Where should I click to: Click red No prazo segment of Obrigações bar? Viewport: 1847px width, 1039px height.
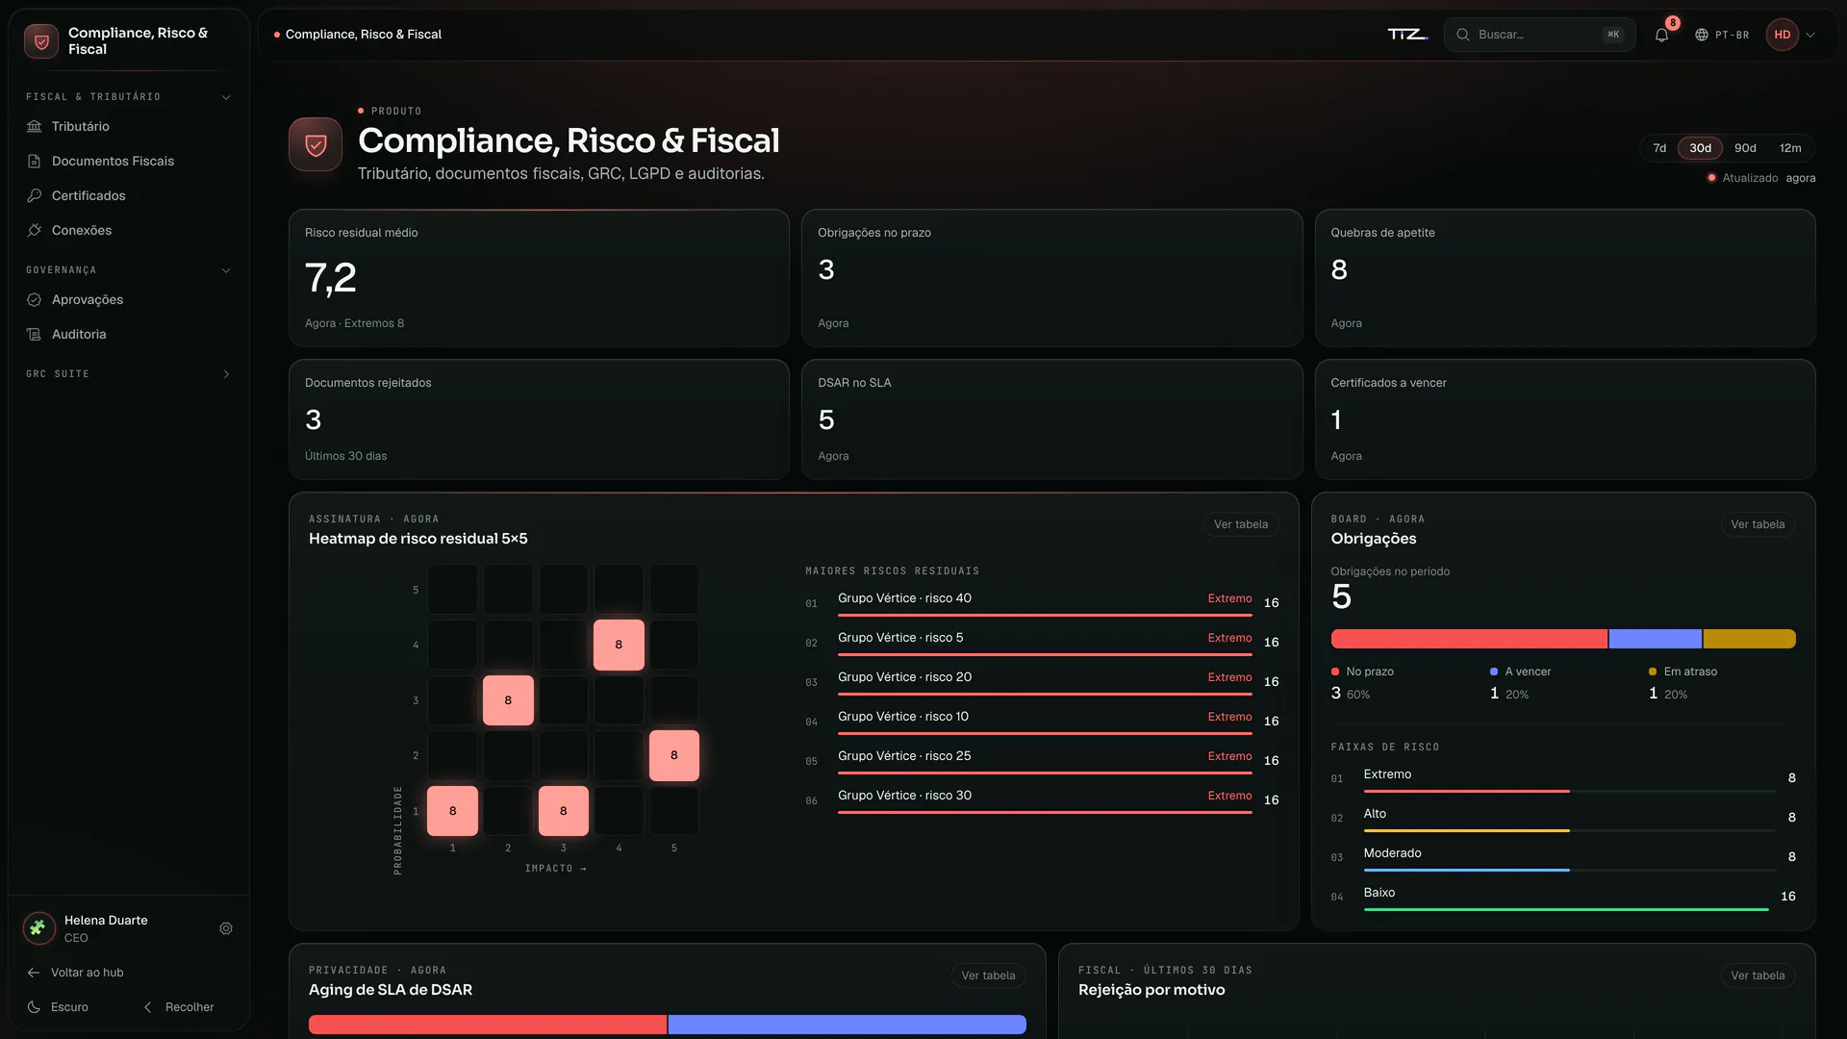coord(1469,639)
